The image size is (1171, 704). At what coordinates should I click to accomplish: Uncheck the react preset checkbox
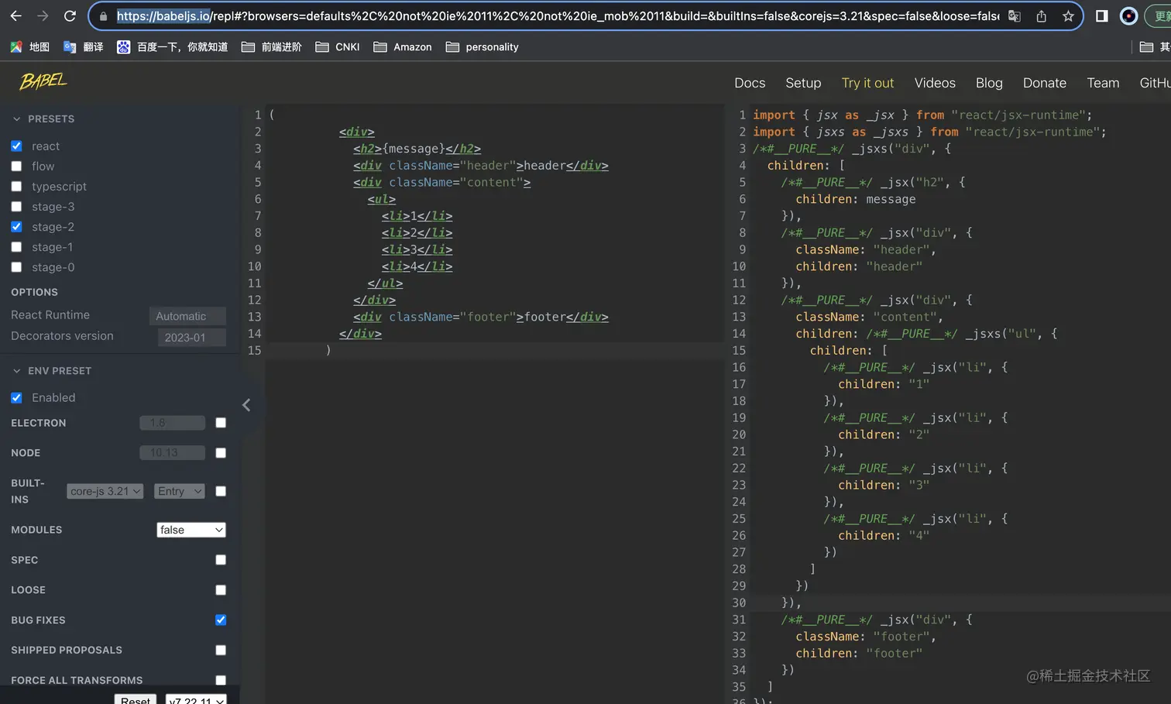click(x=16, y=146)
